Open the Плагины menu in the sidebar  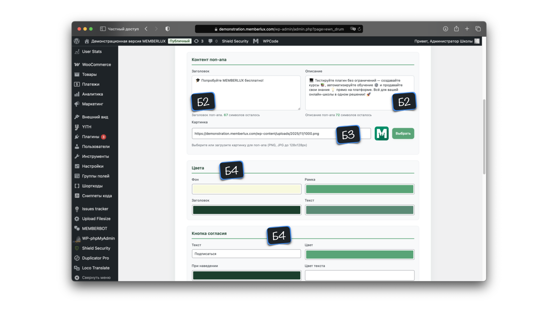pos(90,137)
